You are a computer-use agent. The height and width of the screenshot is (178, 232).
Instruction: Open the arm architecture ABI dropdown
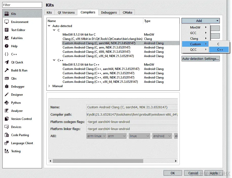[x=117, y=136]
